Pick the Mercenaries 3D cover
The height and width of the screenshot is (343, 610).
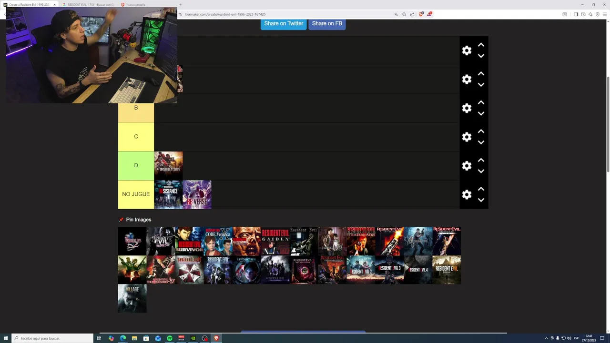161,270
